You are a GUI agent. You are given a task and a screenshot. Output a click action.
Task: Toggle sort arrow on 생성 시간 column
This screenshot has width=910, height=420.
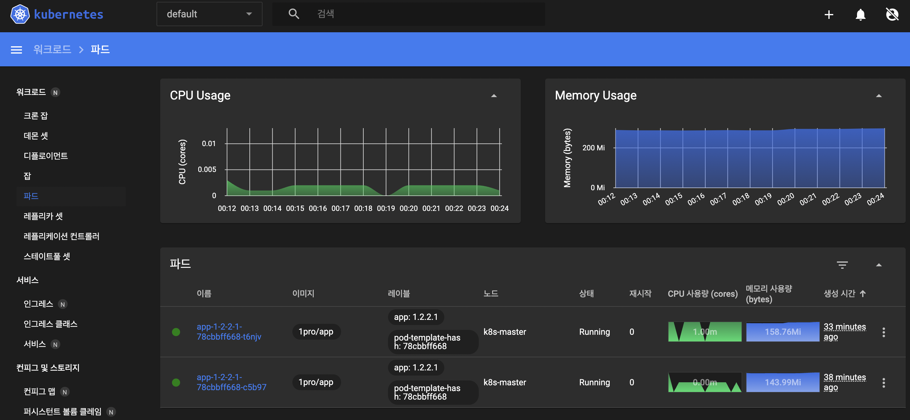pos(863,293)
